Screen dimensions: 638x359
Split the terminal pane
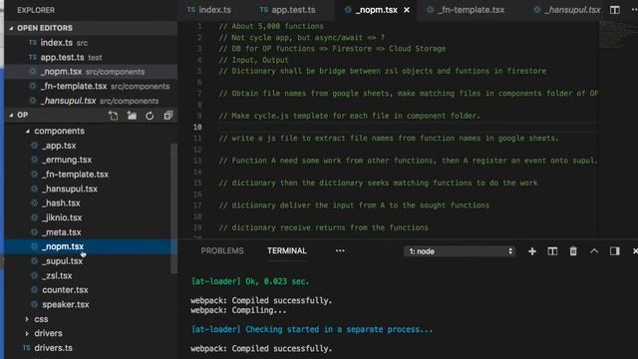[x=552, y=251]
